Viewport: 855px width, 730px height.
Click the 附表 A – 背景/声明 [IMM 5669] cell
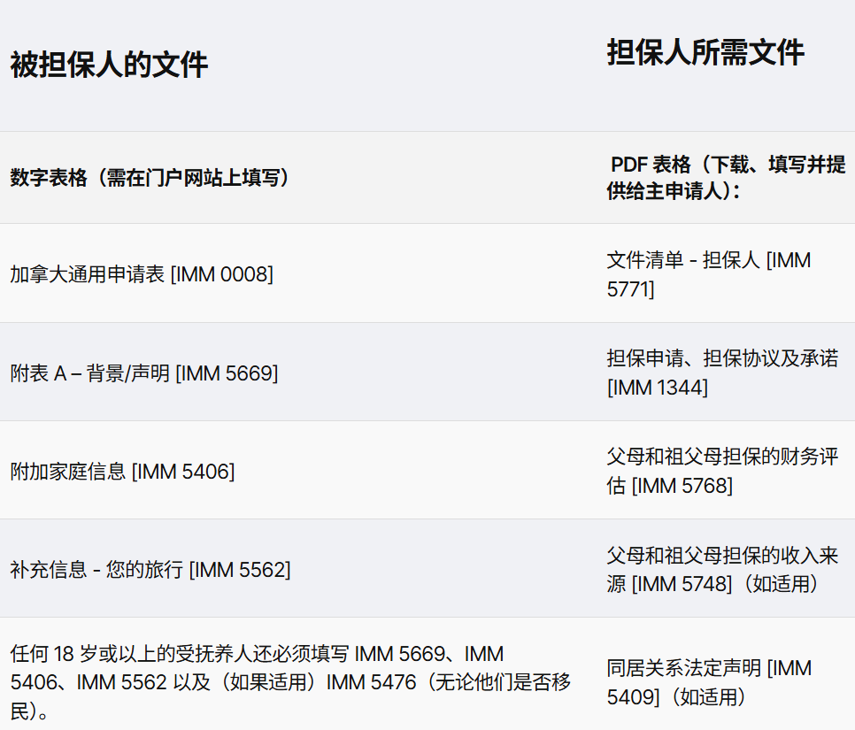pos(144,373)
